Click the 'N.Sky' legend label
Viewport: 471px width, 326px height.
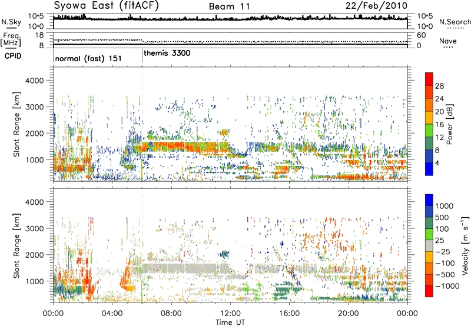(11, 22)
